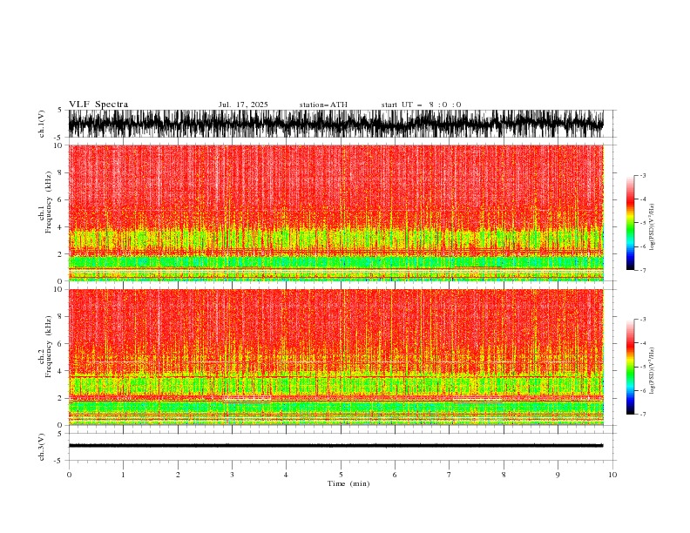
Task: Click the "ch.1(V)" axis label
Action: coord(42,124)
